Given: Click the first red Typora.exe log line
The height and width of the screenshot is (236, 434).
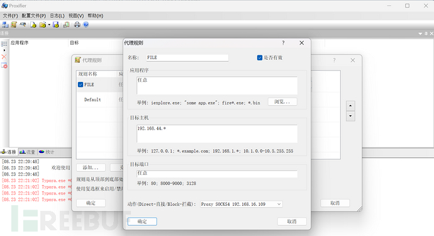Looking at the screenshot, I should (x=36, y=181).
